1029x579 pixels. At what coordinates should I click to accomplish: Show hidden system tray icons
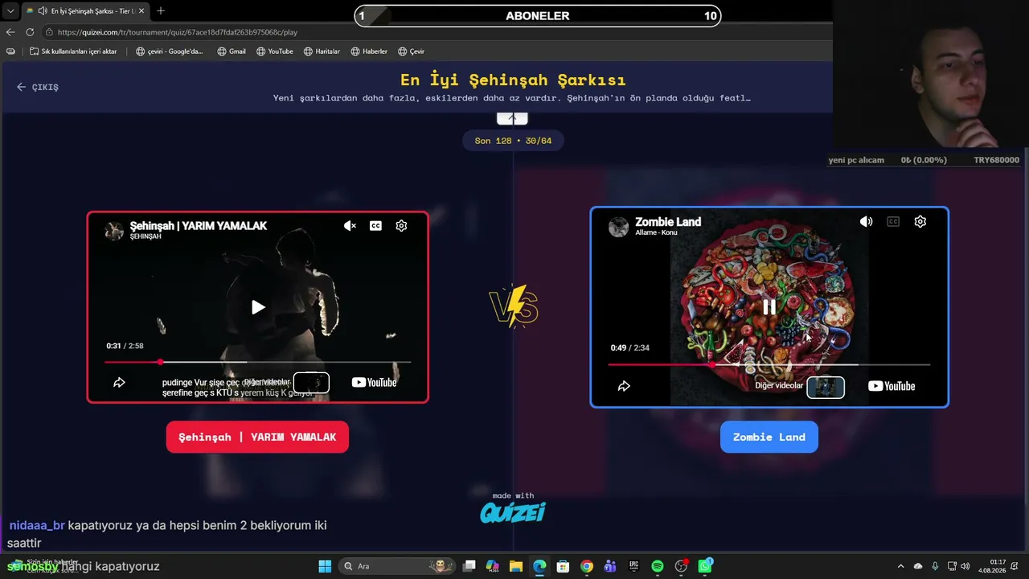tap(900, 566)
